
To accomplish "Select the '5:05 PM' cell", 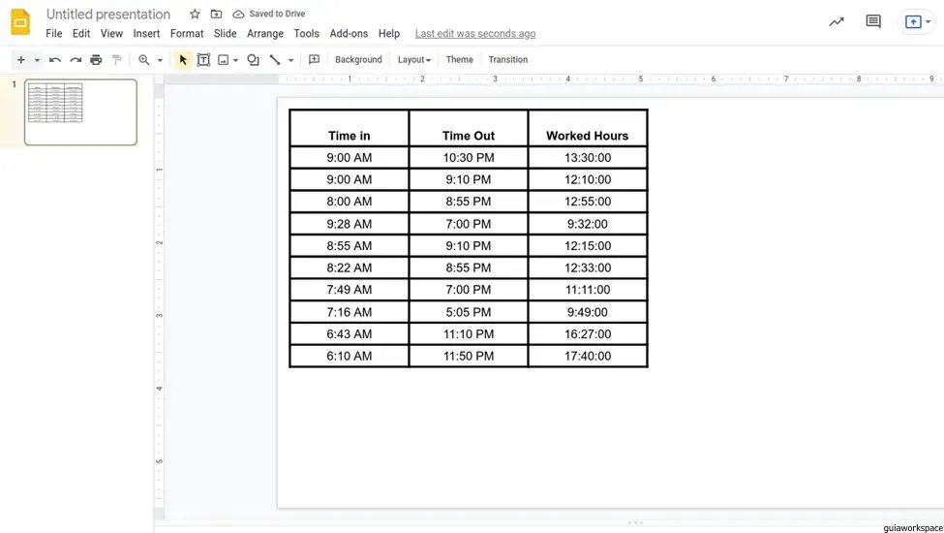I will tap(469, 312).
